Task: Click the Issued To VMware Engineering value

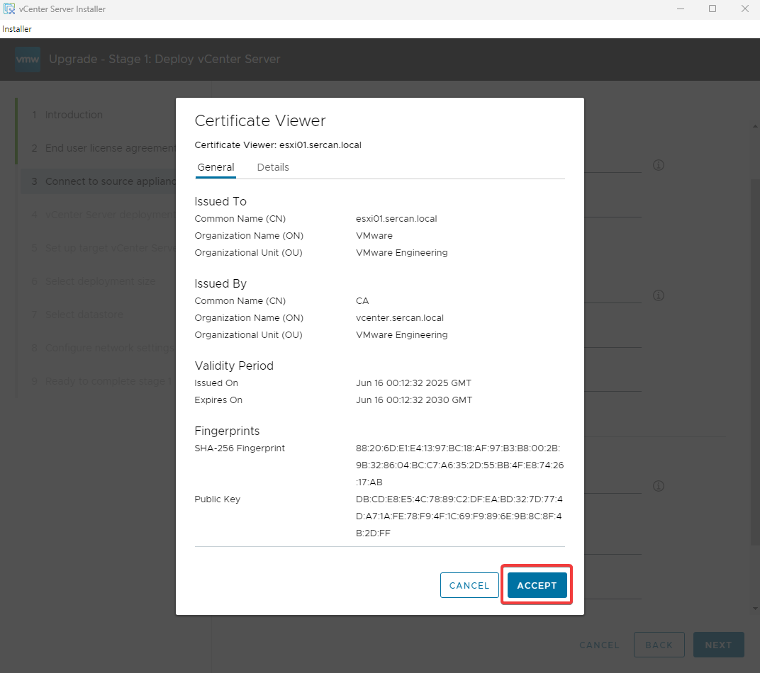Action: (x=402, y=253)
